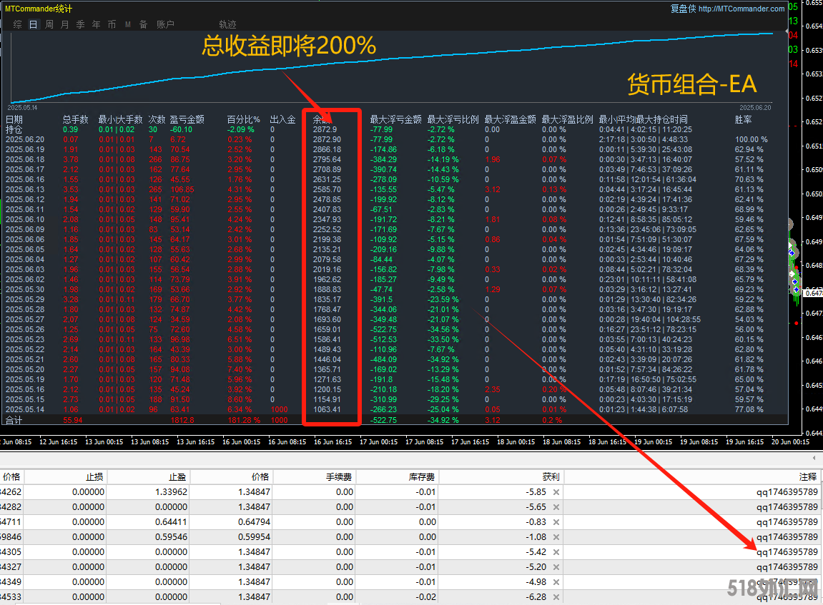The height and width of the screenshot is (605, 823).
Task: Open the 周 weekly statistics tab
Action: tap(49, 24)
